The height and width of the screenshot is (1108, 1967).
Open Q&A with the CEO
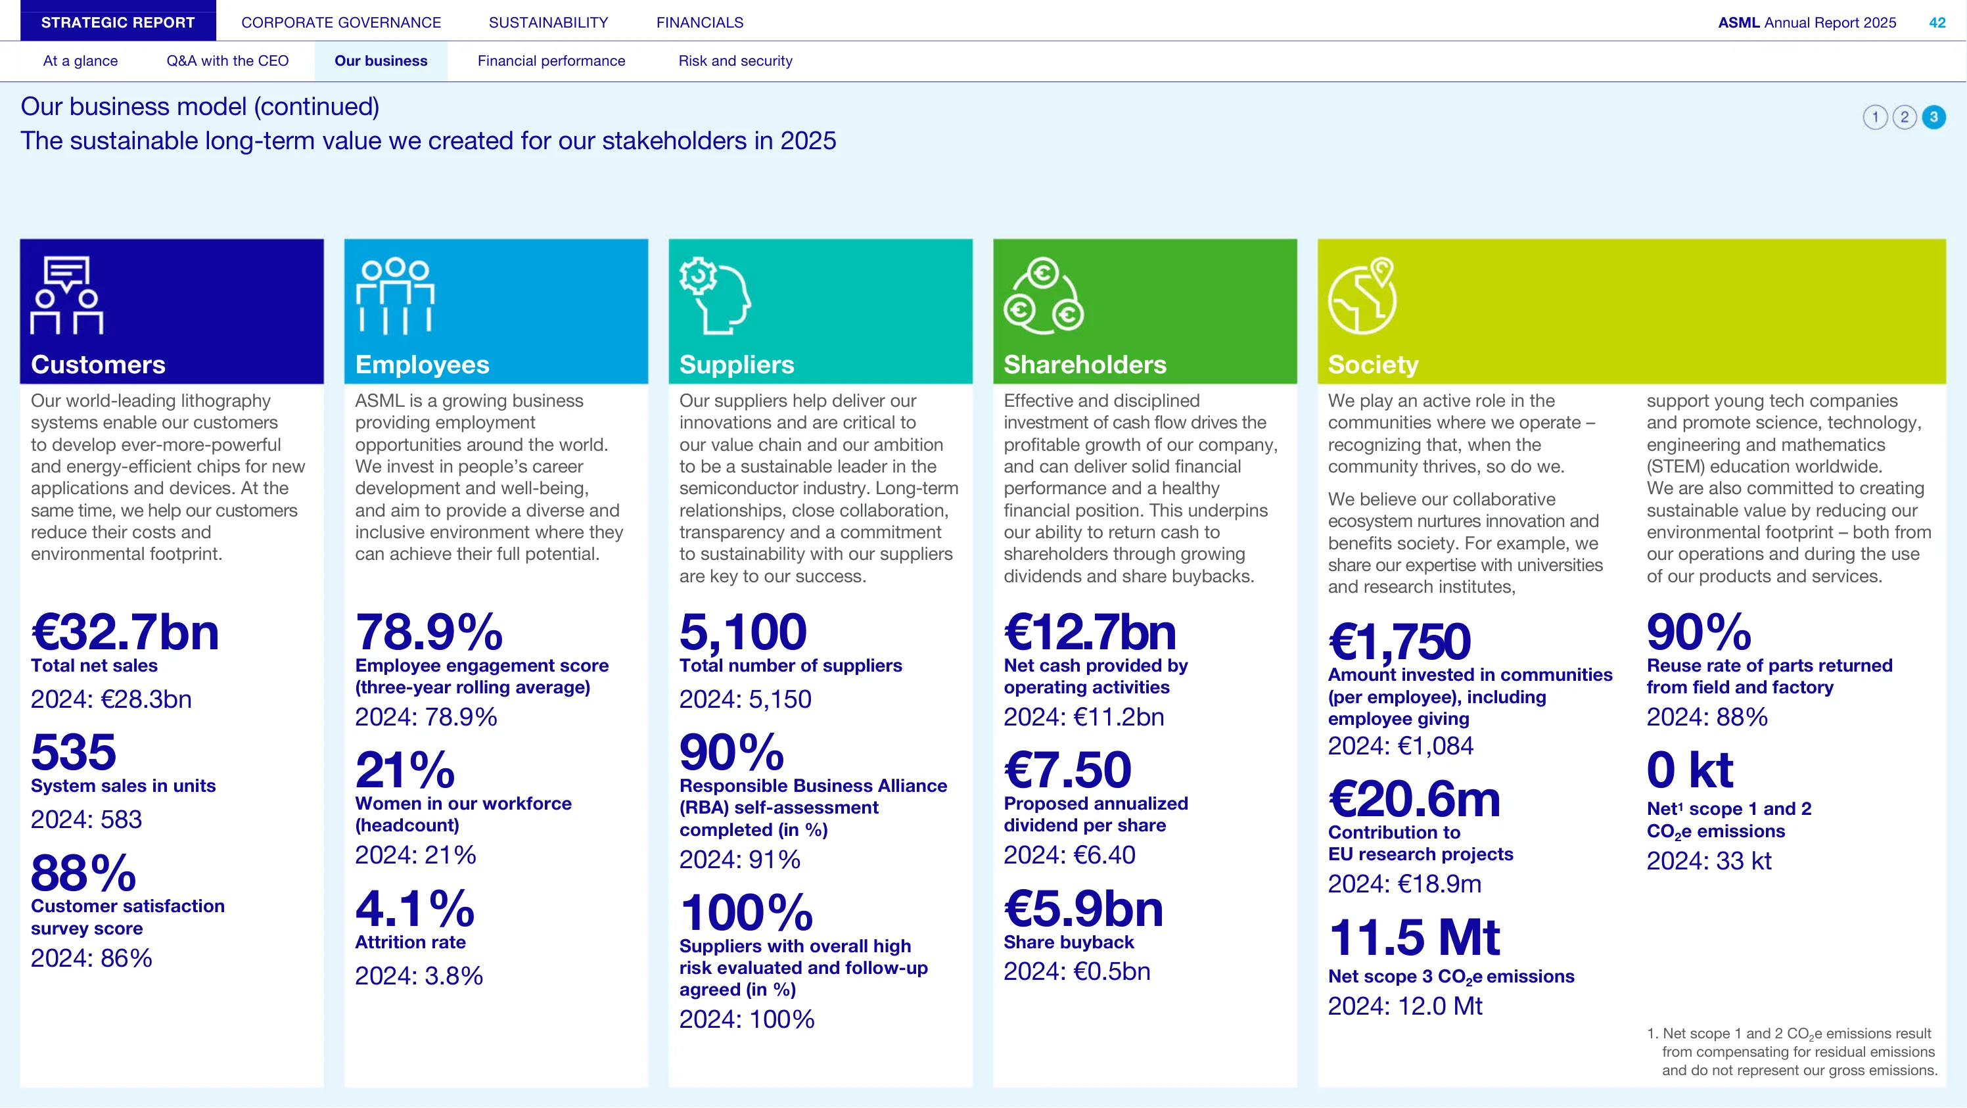point(227,61)
